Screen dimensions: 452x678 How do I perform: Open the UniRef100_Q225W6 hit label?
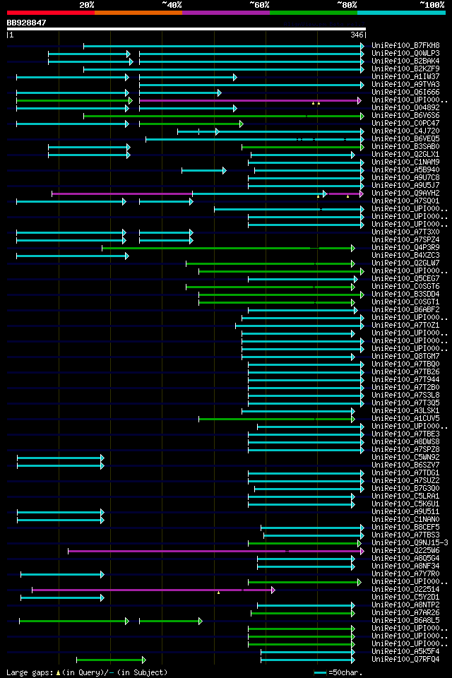[405, 550]
